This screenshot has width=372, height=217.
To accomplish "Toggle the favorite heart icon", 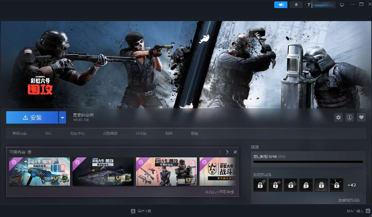I will (x=361, y=117).
